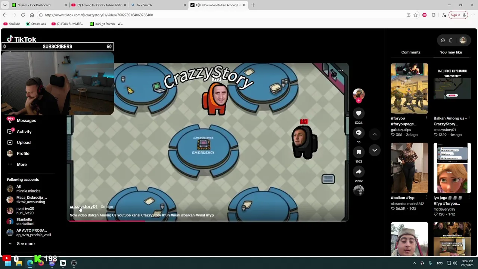Viewport: 478px width, 269px height.
Task: Go back in browser
Action: tap(5, 15)
